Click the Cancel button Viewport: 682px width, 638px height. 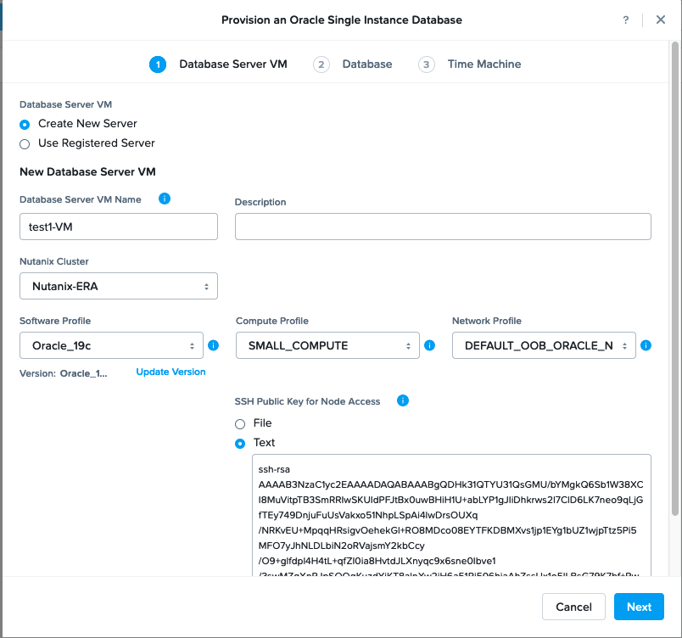(573, 607)
